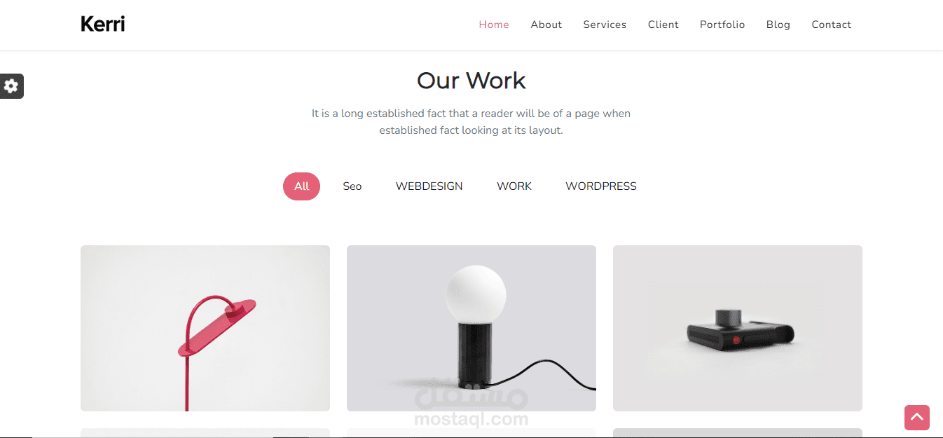
Task: Open the black device portfolio thumbnail
Action: [x=738, y=328]
